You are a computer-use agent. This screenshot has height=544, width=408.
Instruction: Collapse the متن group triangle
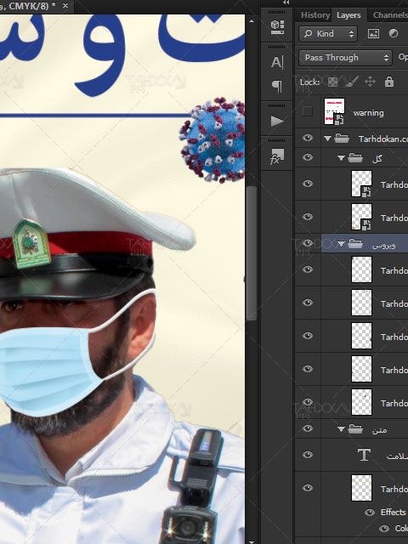[341, 429]
